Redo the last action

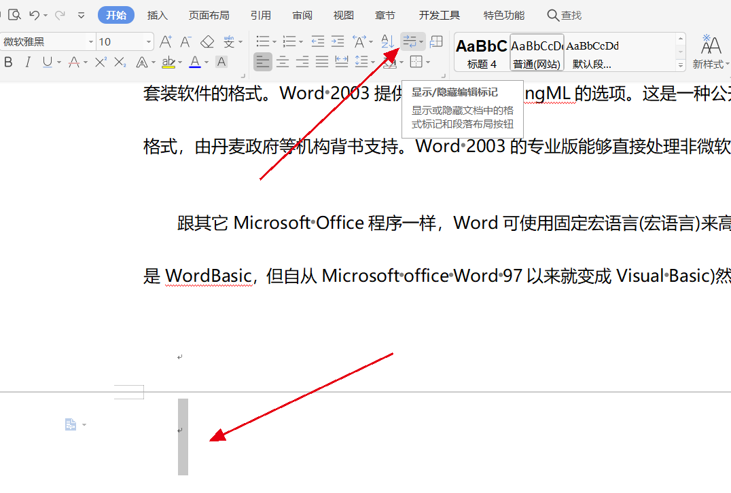[x=60, y=15]
